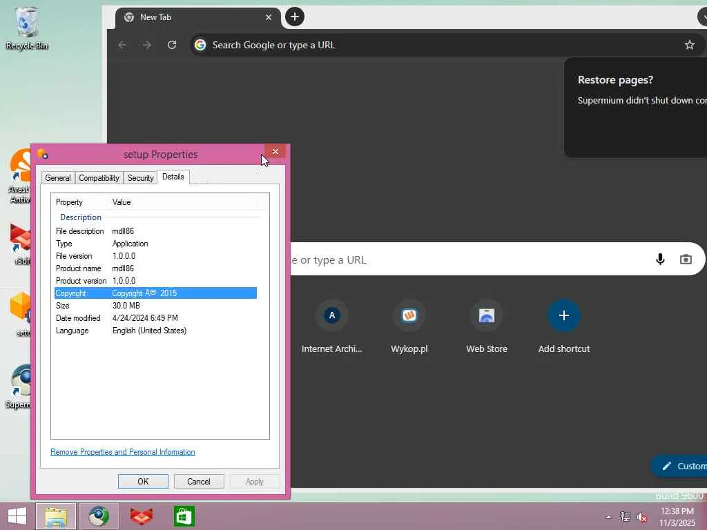Open a new browser tab with plus button
This screenshot has height=530, width=707.
[294, 17]
